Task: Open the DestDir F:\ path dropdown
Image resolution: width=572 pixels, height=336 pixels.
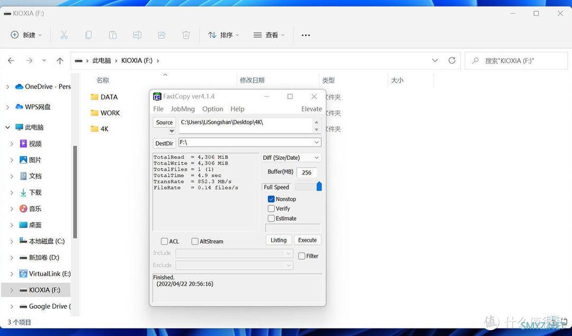Action: pyautogui.click(x=316, y=142)
